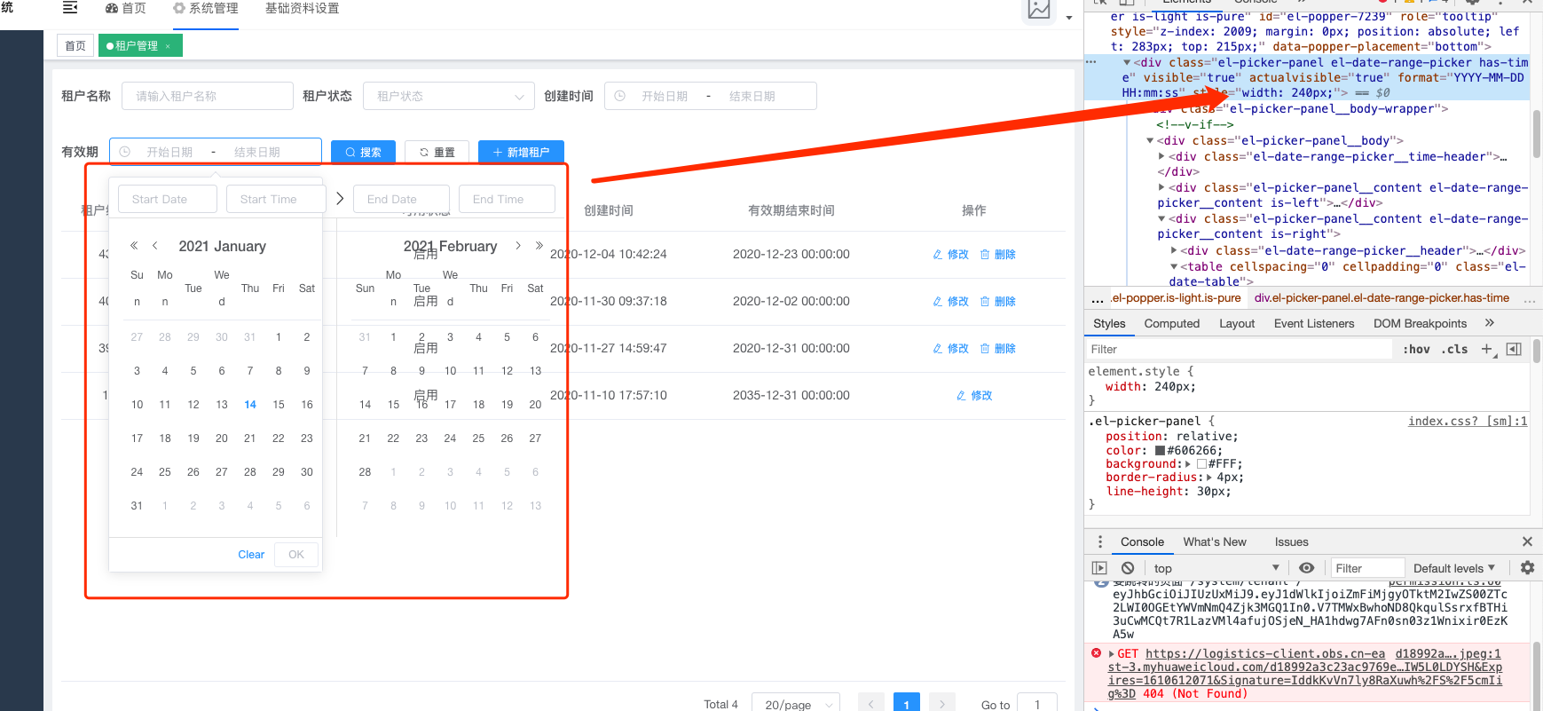This screenshot has height=711, width=1543.
Task: Collapse the el-picker-panel__body div node
Action: tap(1150, 140)
